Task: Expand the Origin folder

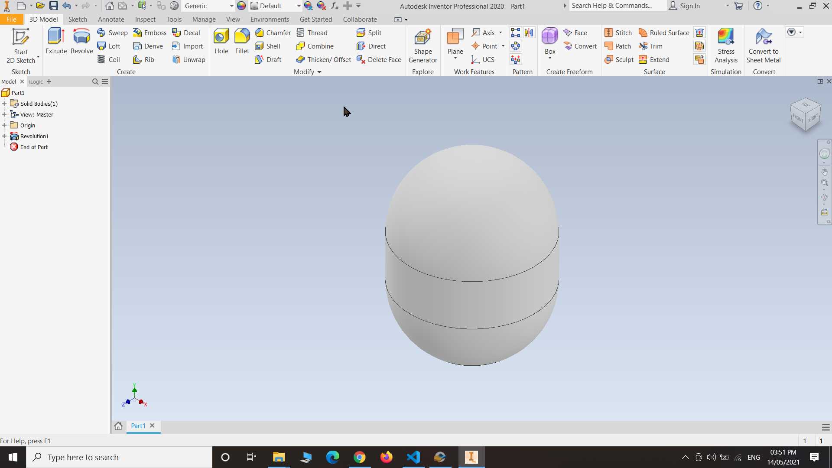Action: 4,126
